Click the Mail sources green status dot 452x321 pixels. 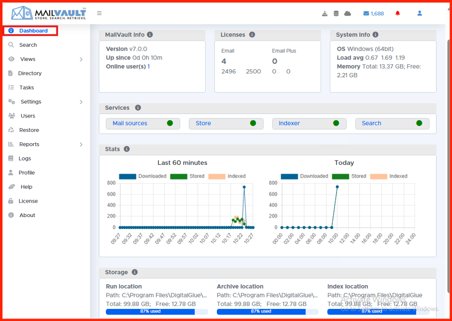(x=170, y=123)
